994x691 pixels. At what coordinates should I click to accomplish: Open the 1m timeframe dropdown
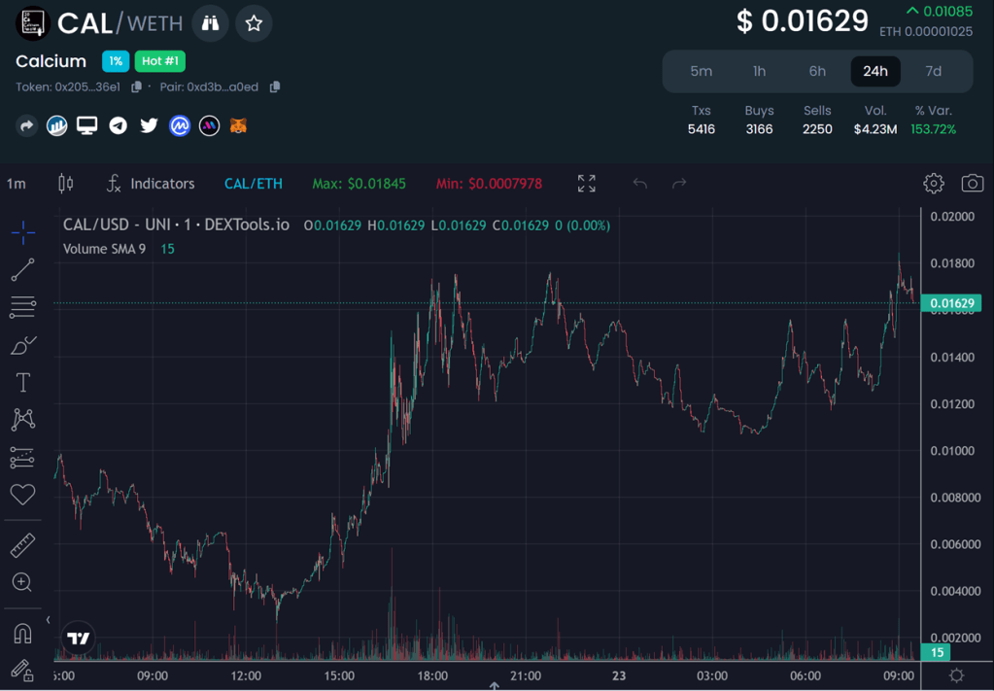point(17,184)
